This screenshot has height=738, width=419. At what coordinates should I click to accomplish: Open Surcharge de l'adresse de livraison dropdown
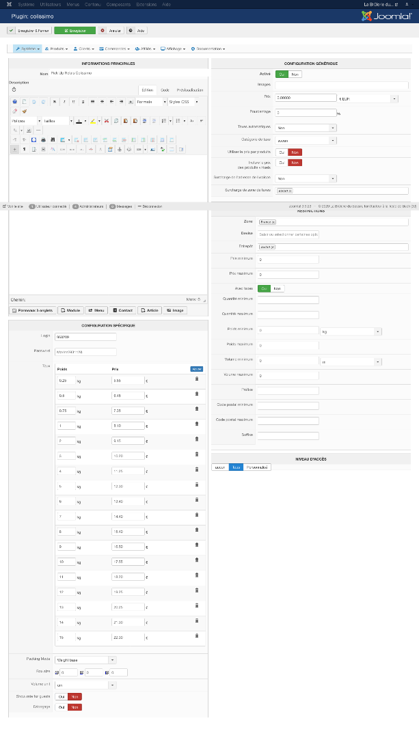tap(306, 178)
